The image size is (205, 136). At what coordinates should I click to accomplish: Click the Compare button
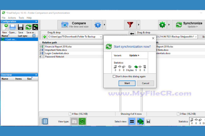click(75, 25)
